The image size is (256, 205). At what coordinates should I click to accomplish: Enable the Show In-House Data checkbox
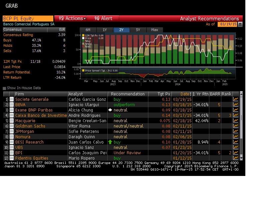[4, 88]
